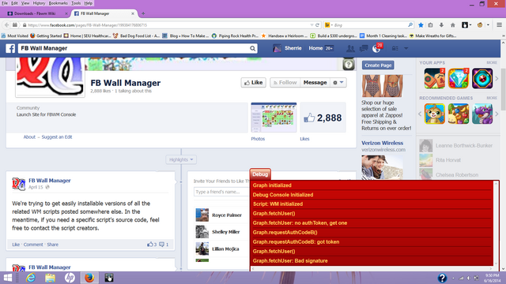Click the 2,888 likes box

coord(323,118)
